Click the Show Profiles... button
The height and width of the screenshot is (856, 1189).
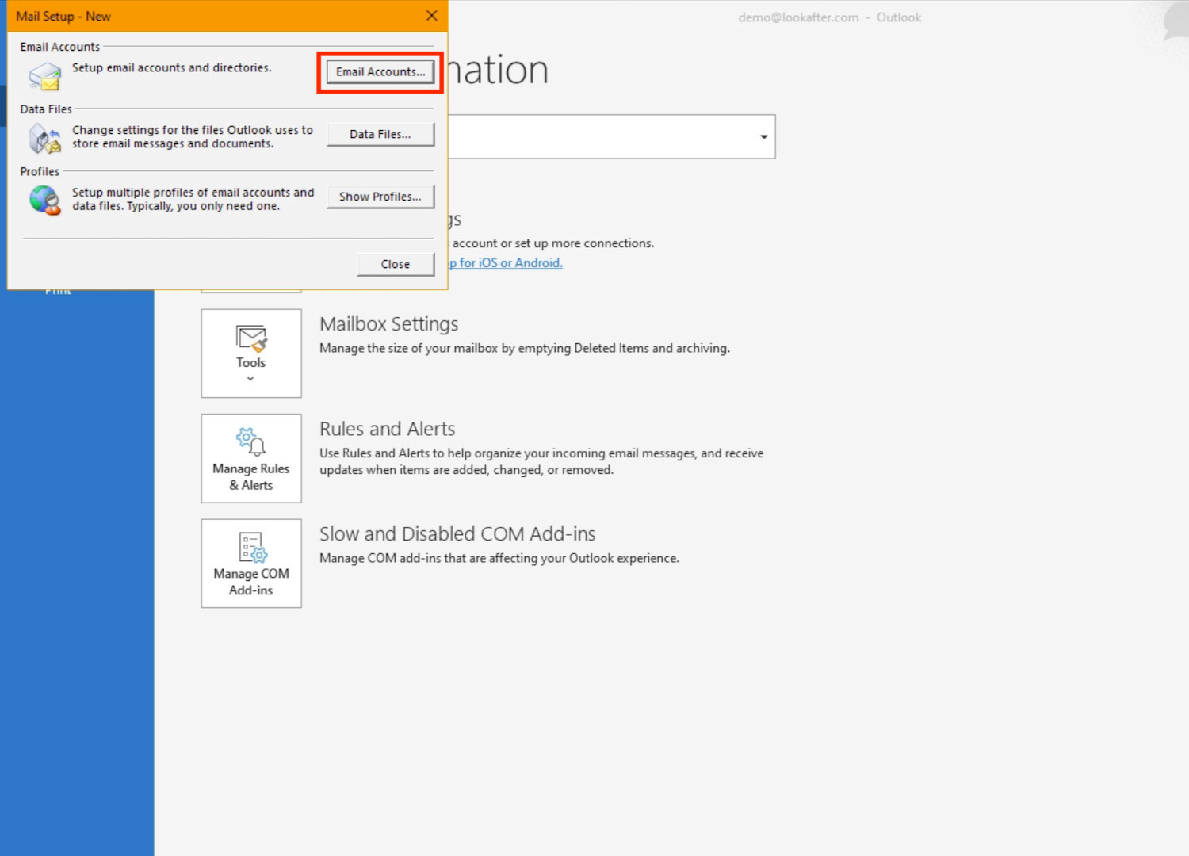click(x=380, y=197)
